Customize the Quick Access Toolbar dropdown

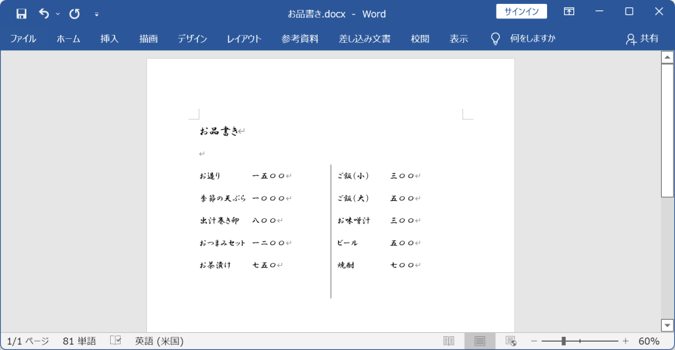coord(96,15)
